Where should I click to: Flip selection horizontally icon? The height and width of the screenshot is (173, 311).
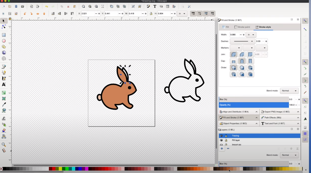pos(38,14)
